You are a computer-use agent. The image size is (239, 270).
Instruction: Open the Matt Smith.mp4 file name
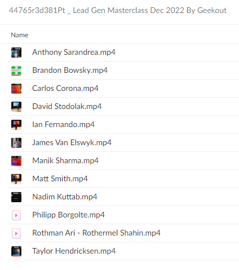click(60, 178)
